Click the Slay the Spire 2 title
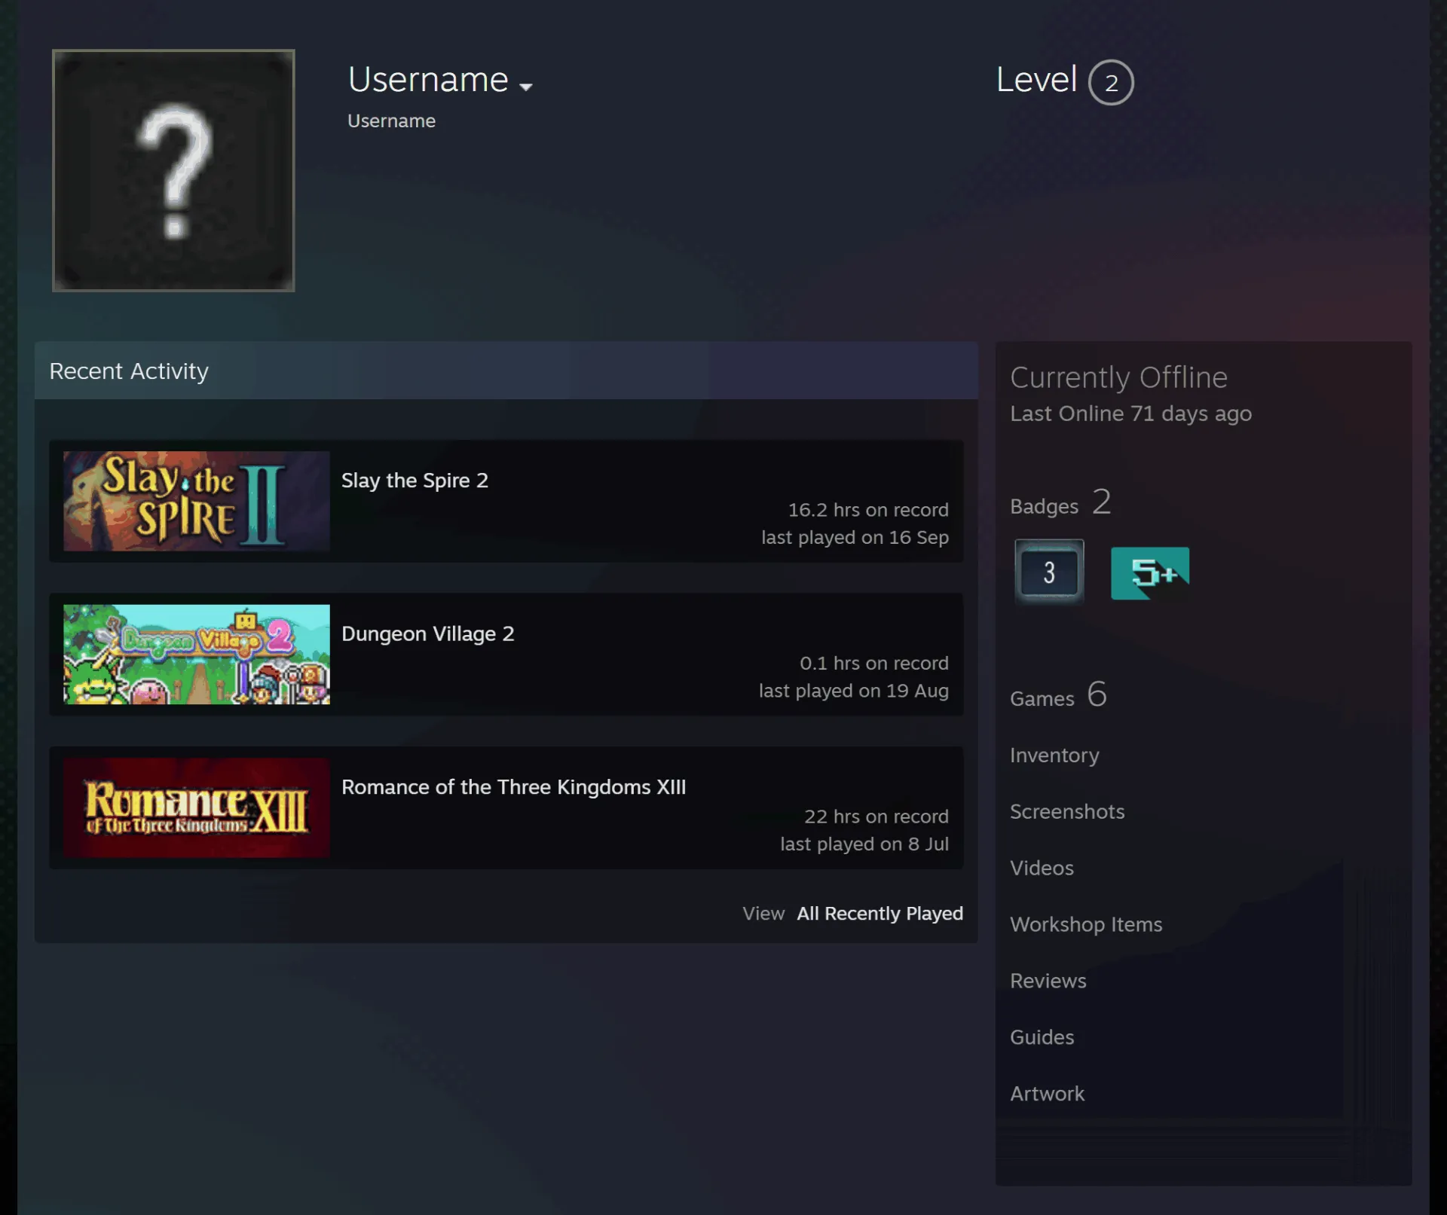The width and height of the screenshot is (1447, 1215). [x=415, y=481]
